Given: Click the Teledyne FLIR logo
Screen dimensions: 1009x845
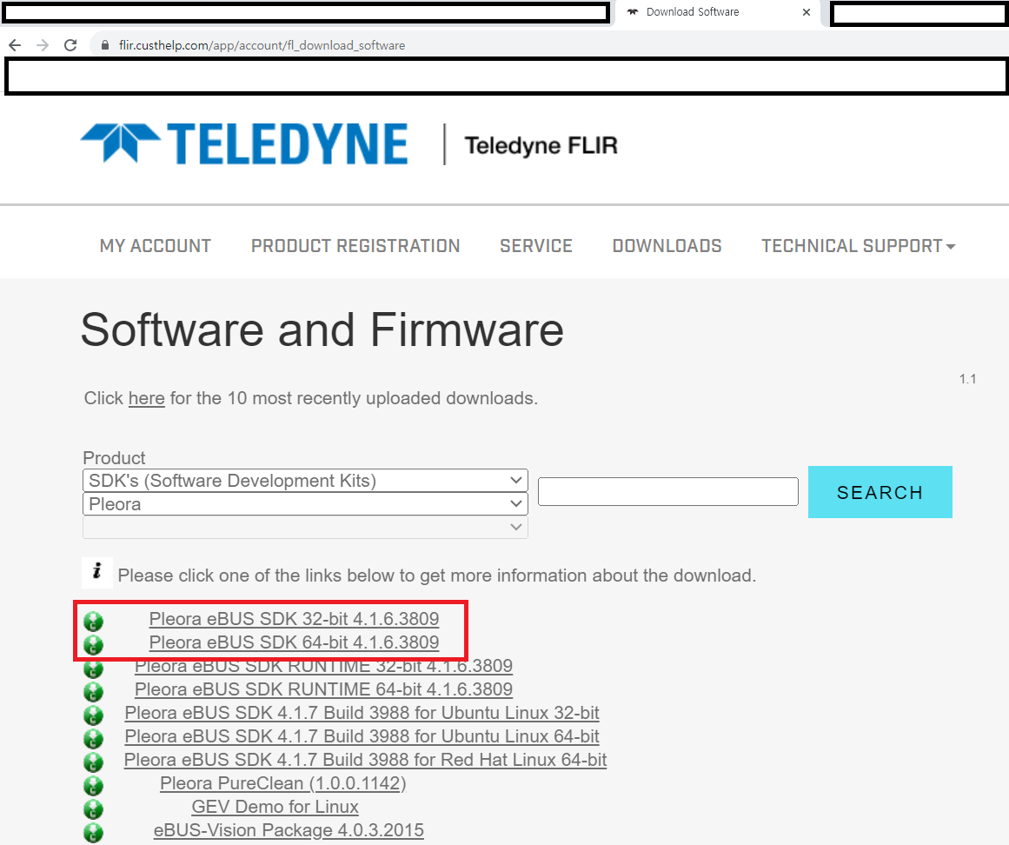Looking at the screenshot, I should click(x=243, y=143).
